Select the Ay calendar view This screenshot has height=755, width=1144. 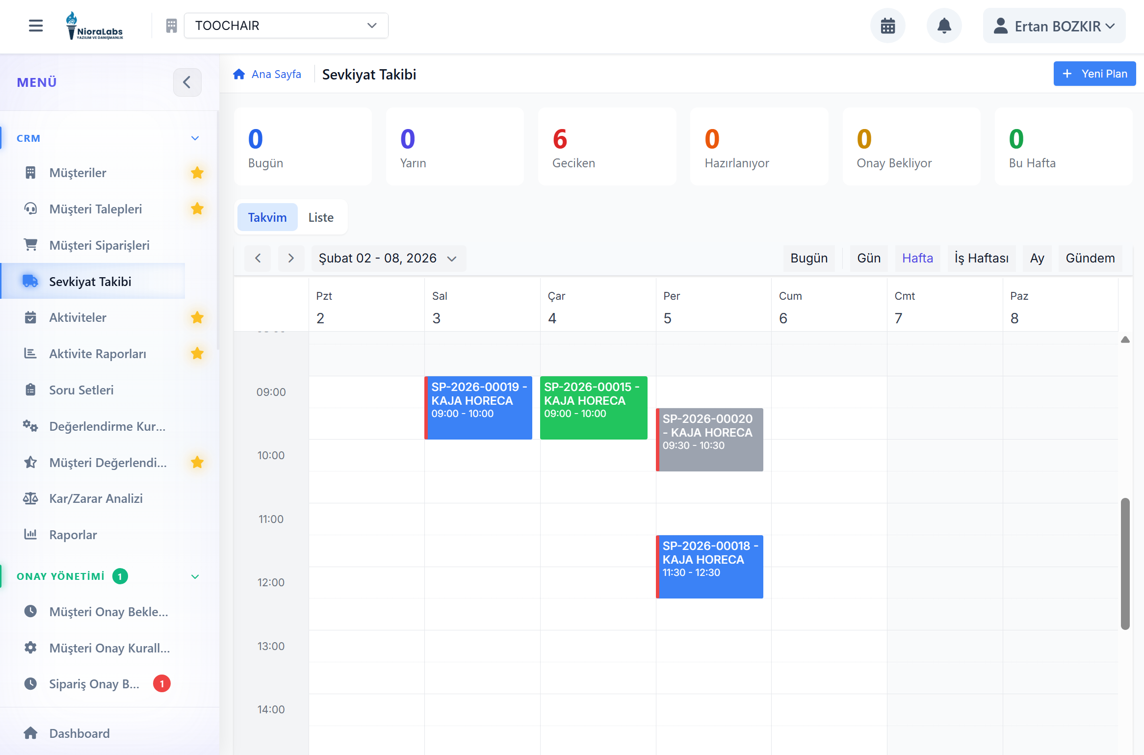point(1037,258)
